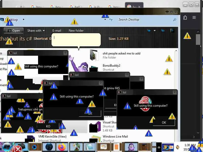
Task: Toggle the Explorer preview pane icon
Action: tap(163, 31)
